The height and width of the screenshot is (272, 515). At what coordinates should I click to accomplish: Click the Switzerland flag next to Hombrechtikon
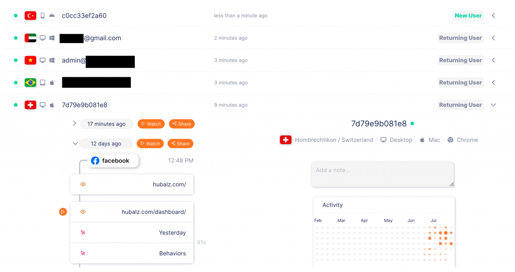tap(286, 140)
